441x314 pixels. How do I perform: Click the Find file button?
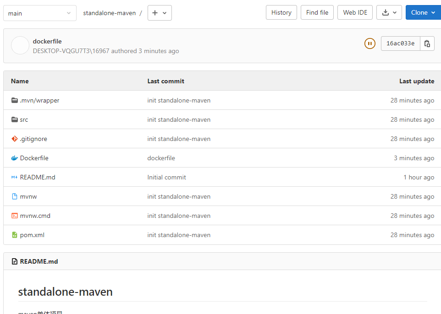pos(317,13)
